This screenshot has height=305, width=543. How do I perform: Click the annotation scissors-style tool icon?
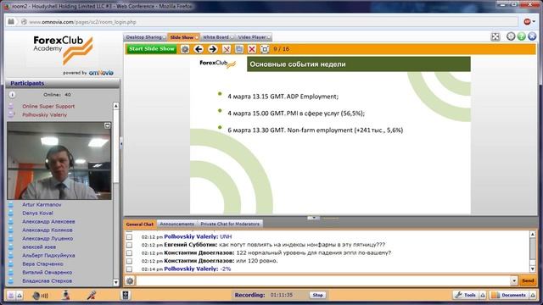coord(227,49)
